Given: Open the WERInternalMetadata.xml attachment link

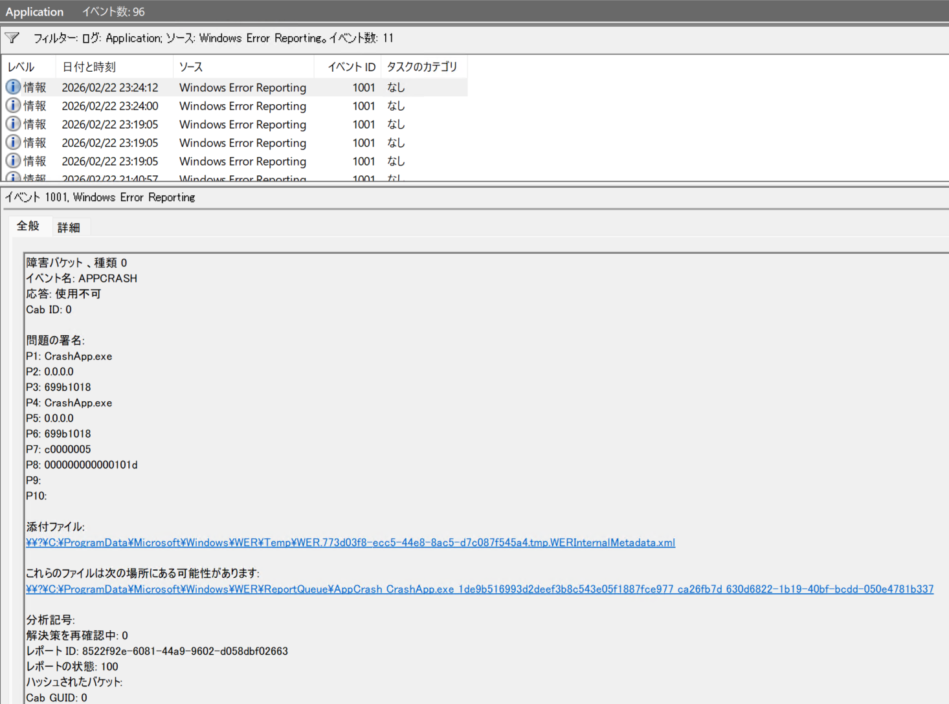Looking at the screenshot, I should pos(350,543).
